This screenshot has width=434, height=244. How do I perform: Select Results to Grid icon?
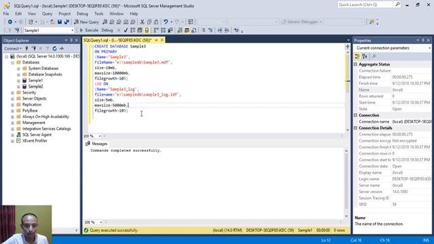[x=187, y=30]
